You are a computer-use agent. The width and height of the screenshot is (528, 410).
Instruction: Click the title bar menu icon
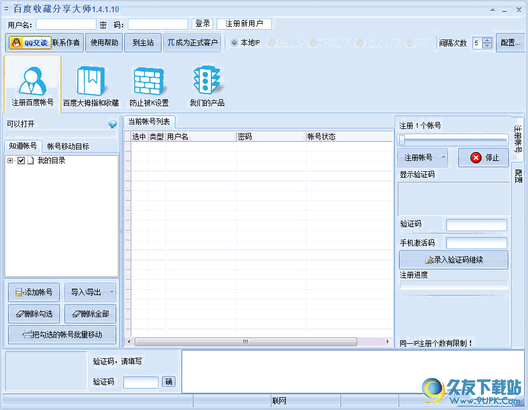pyautogui.click(x=6, y=9)
